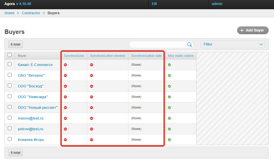Click green May make orders icon for ОАО "Ветерок"

[169, 76]
